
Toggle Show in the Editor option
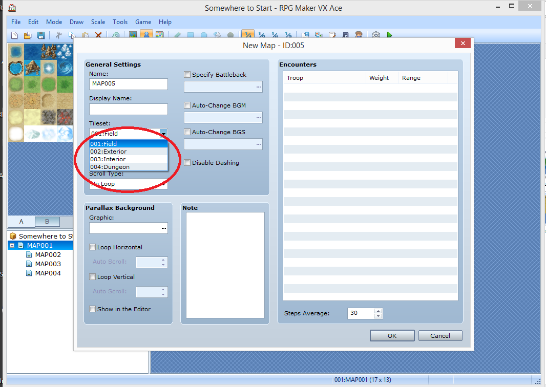(x=93, y=309)
